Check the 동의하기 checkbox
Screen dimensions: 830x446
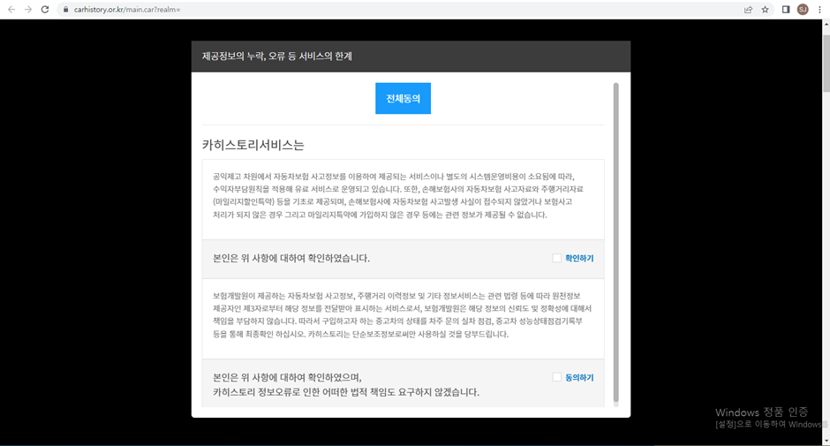556,377
